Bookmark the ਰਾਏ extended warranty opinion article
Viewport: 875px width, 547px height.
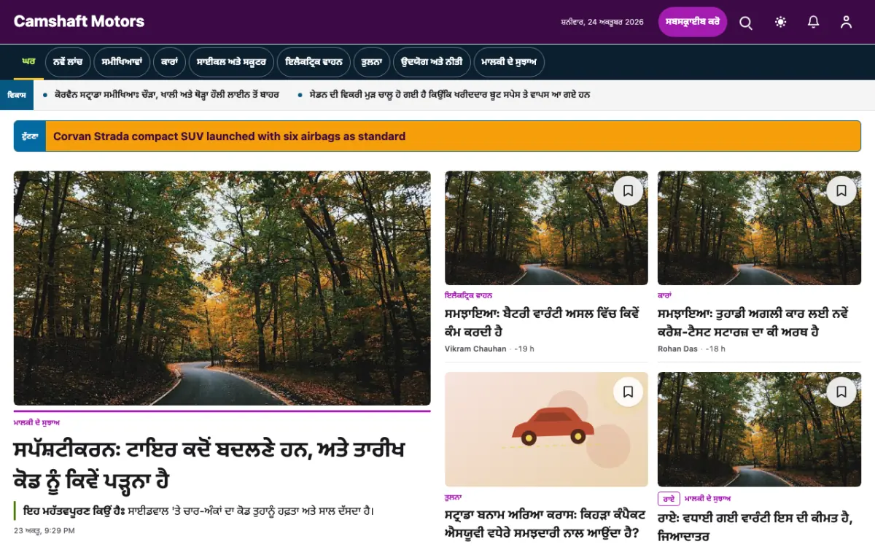(x=841, y=392)
